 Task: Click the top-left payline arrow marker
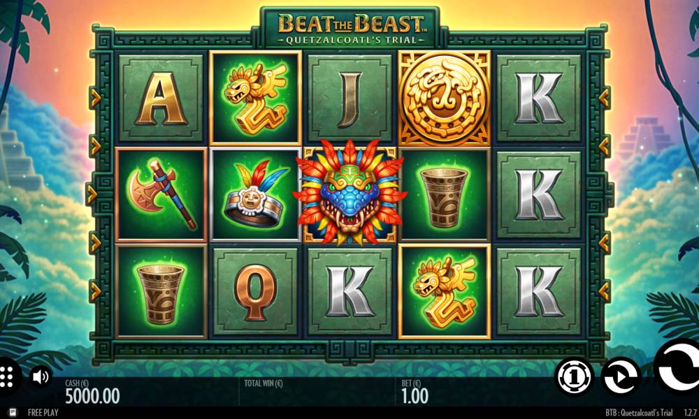[95, 98]
